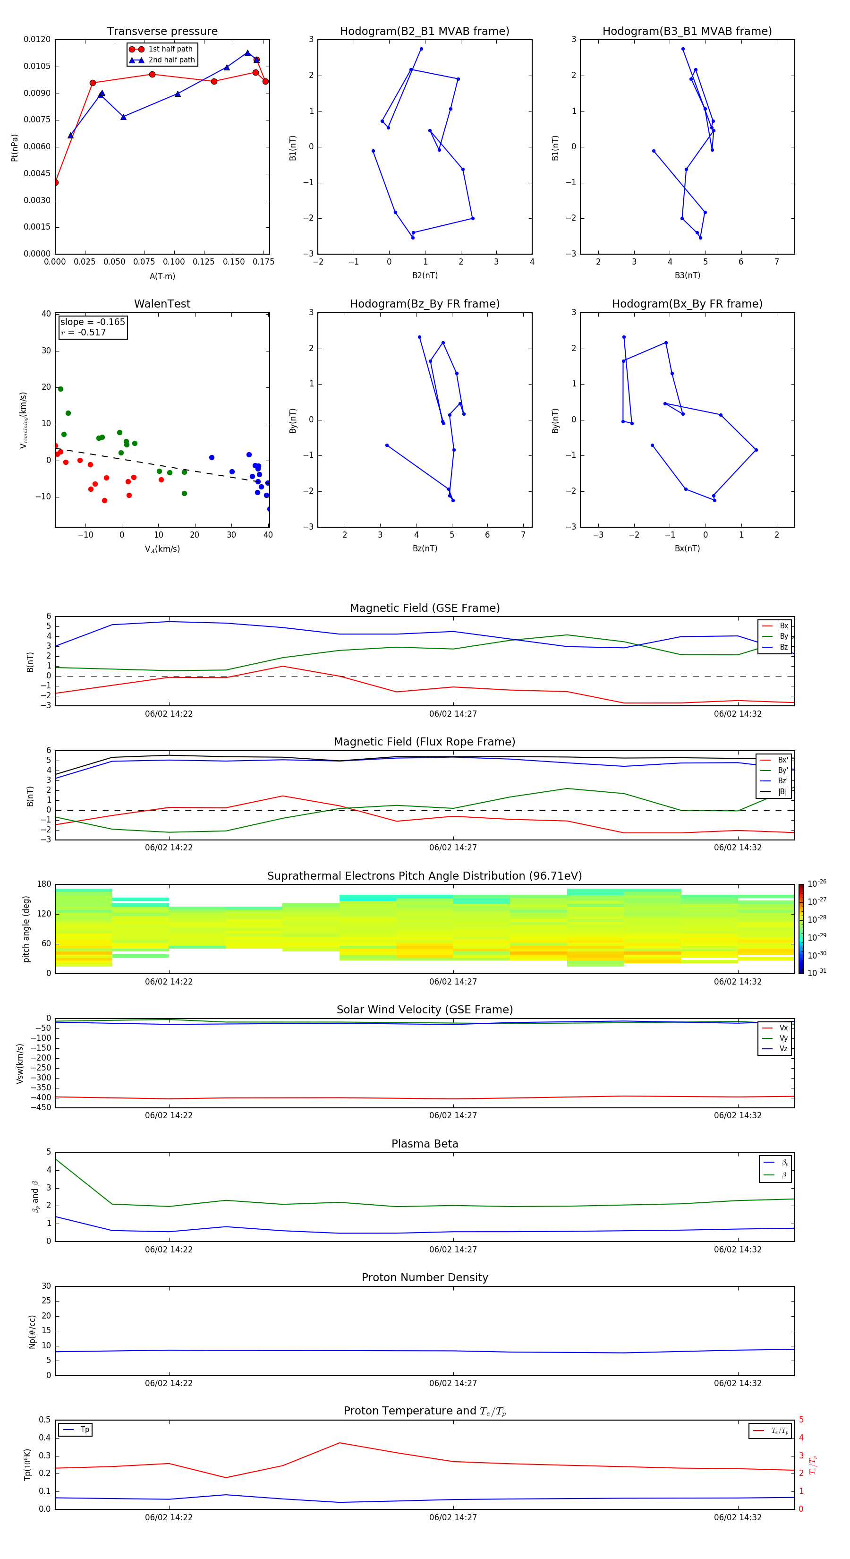
Task: Select the β legend entry below βp
Action: click(776, 1175)
